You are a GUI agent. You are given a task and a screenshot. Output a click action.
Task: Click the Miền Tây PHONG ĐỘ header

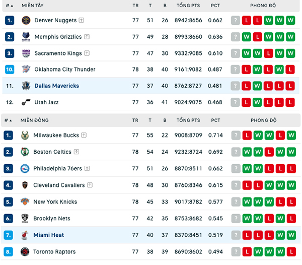coord(263,6)
